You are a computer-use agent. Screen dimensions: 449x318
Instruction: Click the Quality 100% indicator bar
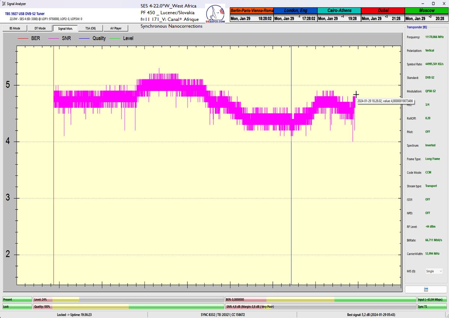coord(128,306)
